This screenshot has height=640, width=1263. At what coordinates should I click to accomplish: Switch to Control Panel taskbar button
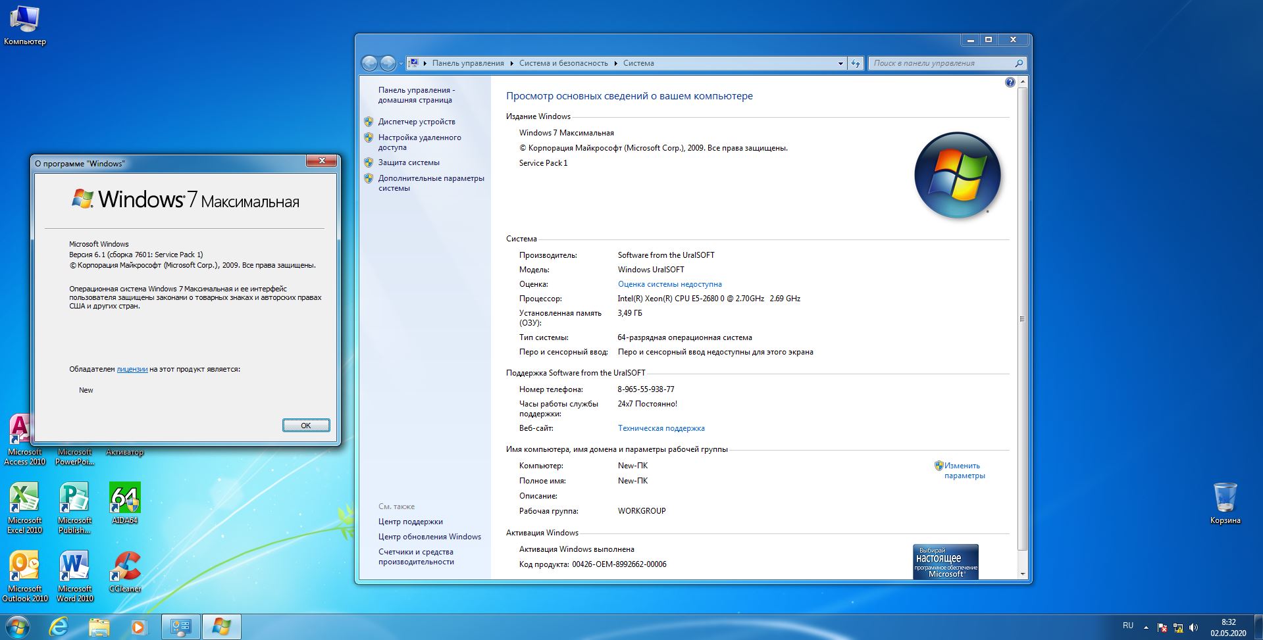pyautogui.click(x=180, y=628)
